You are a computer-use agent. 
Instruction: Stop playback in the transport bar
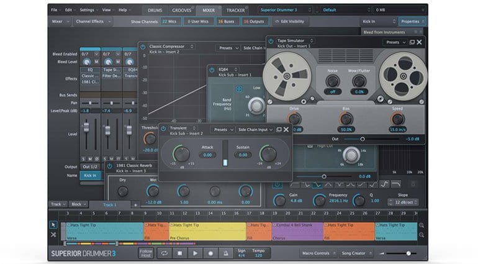[x=180, y=253]
